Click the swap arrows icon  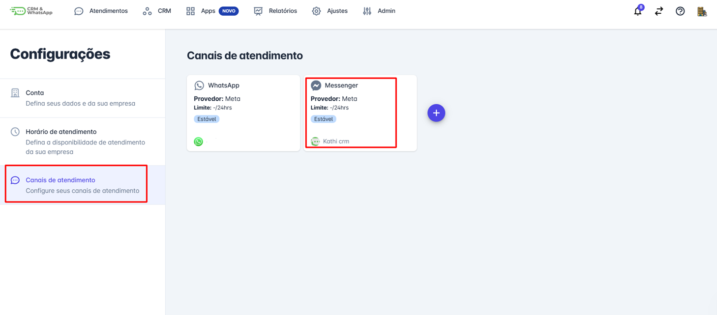[658, 11]
